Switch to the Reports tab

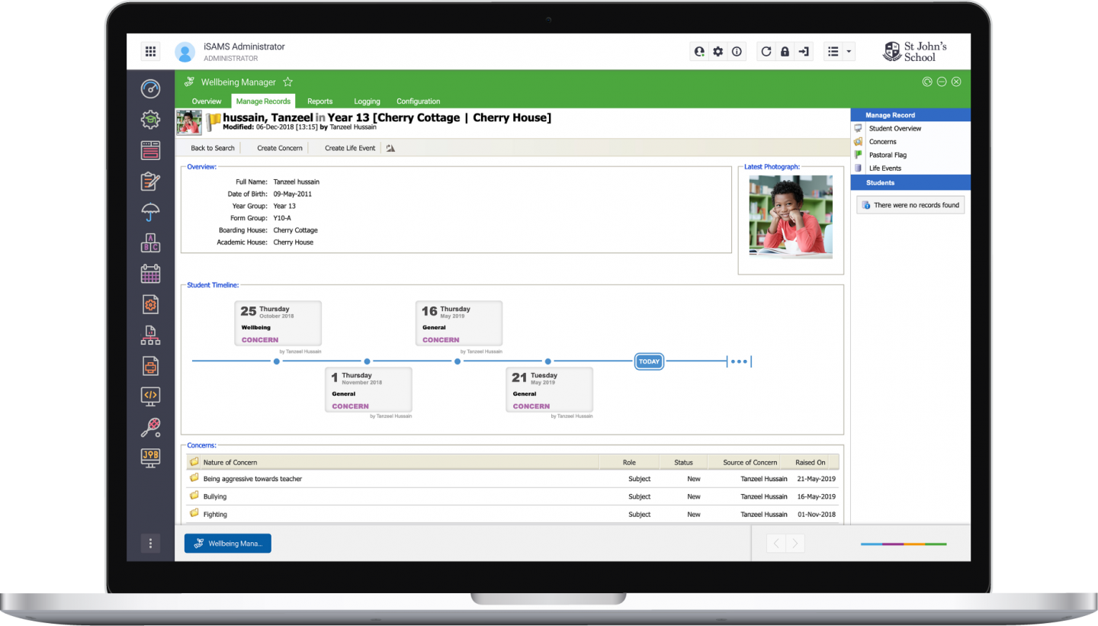[x=319, y=101]
